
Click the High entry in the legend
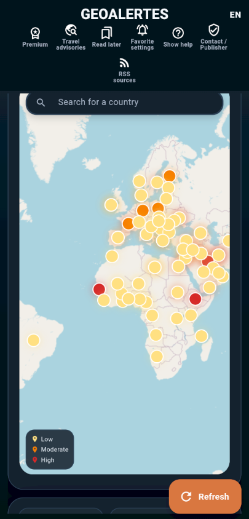tap(44, 460)
